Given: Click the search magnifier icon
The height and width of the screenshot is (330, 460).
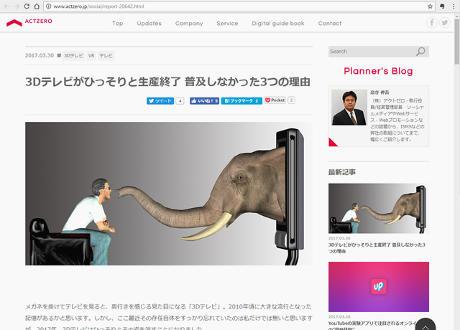Looking at the screenshot, I should 421,52.
